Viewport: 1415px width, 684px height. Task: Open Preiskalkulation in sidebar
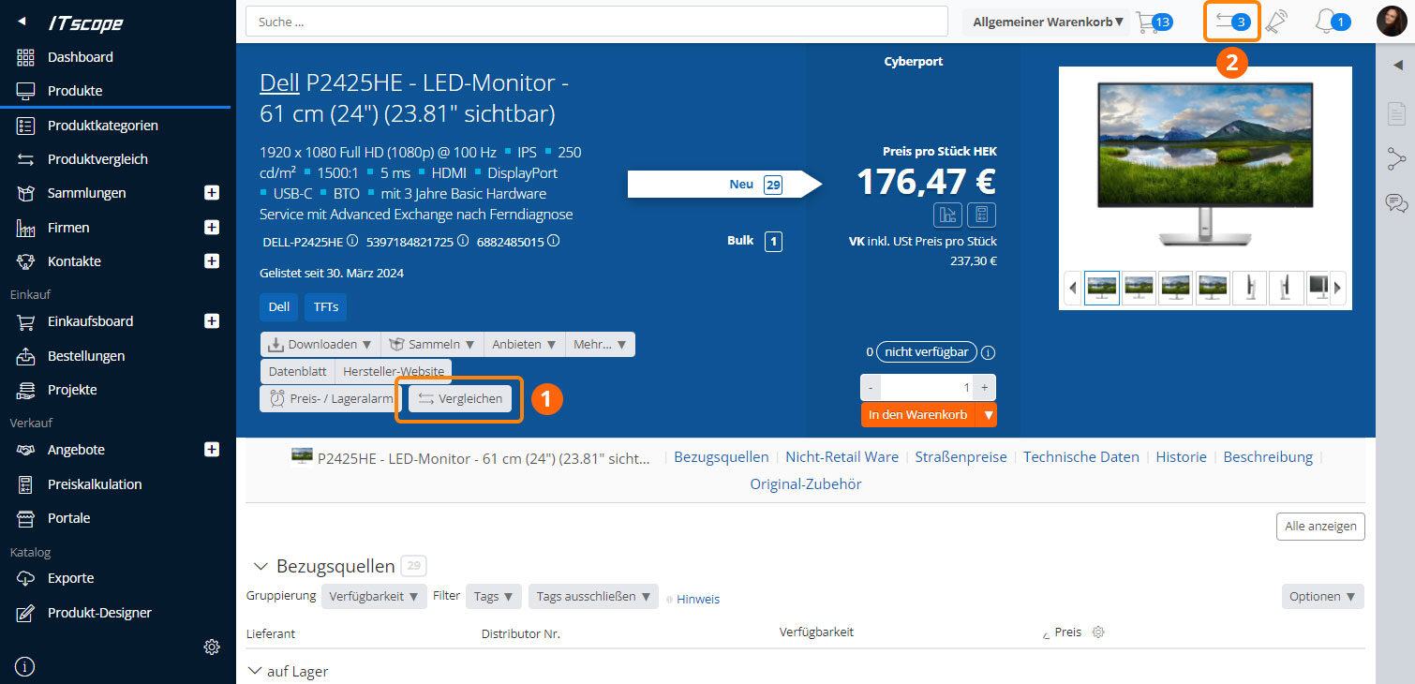[x=95, y=484]
